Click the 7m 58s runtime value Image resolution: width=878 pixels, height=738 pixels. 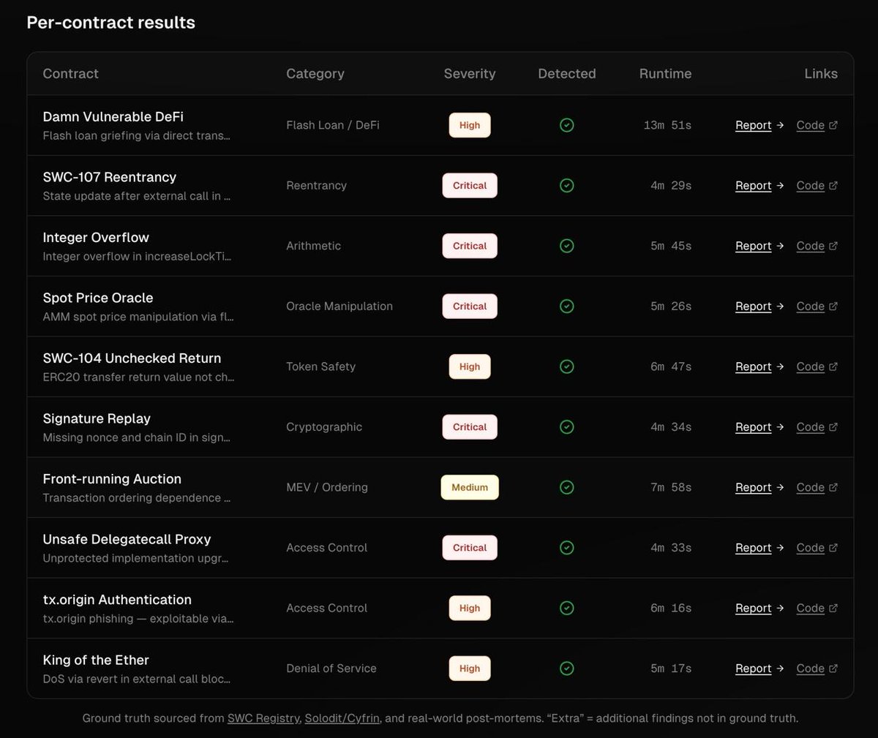pyautogui.click(x=671, y=487)
